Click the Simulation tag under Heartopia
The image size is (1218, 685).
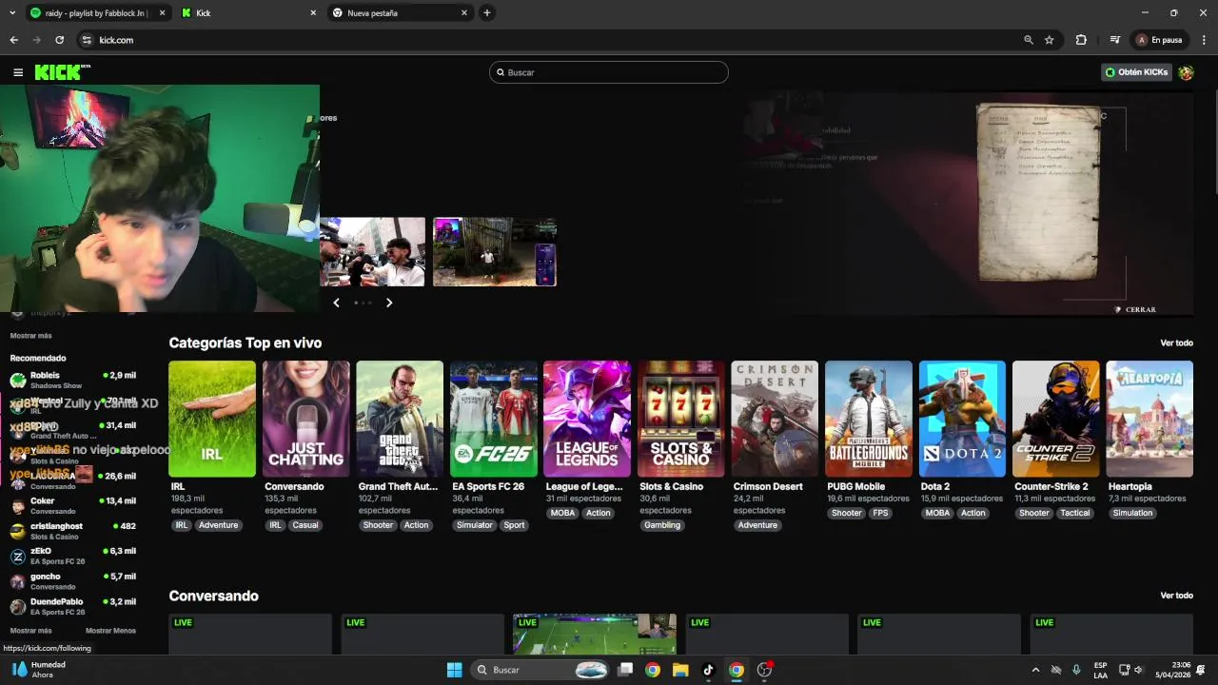1132,513
